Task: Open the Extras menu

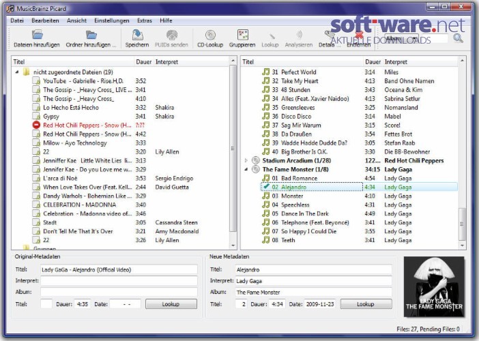Action: tap(145, 20)
